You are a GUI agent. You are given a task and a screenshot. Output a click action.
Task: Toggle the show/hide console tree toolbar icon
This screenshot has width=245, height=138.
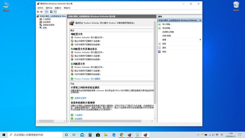pyautogui.click(x=47, y=12)
